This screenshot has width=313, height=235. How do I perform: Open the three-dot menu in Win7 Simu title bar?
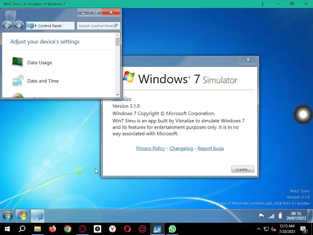tap(263, 4)
